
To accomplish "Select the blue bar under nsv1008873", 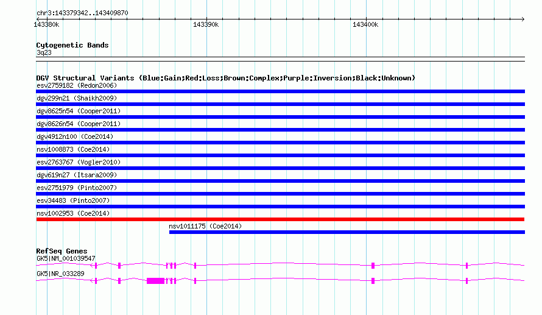I will point(280,155).
